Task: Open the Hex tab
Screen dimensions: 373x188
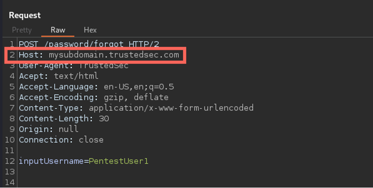Action: point(90,30)
